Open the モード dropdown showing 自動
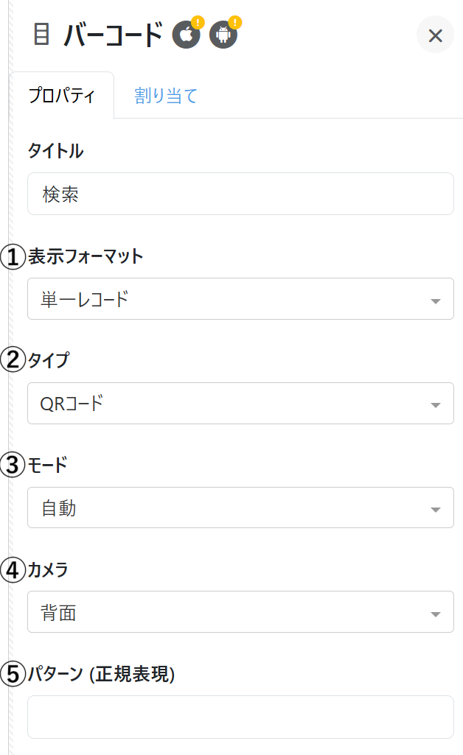 (x=240, y=508)
